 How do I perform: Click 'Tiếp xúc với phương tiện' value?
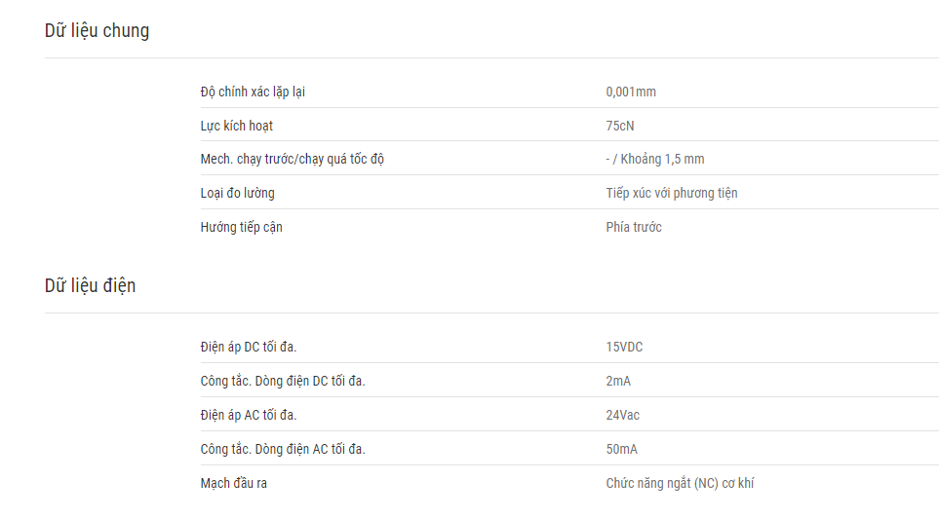[671, 193]
